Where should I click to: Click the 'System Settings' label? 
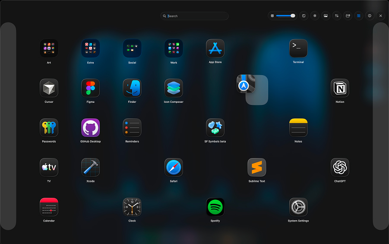tap(298, 221)
